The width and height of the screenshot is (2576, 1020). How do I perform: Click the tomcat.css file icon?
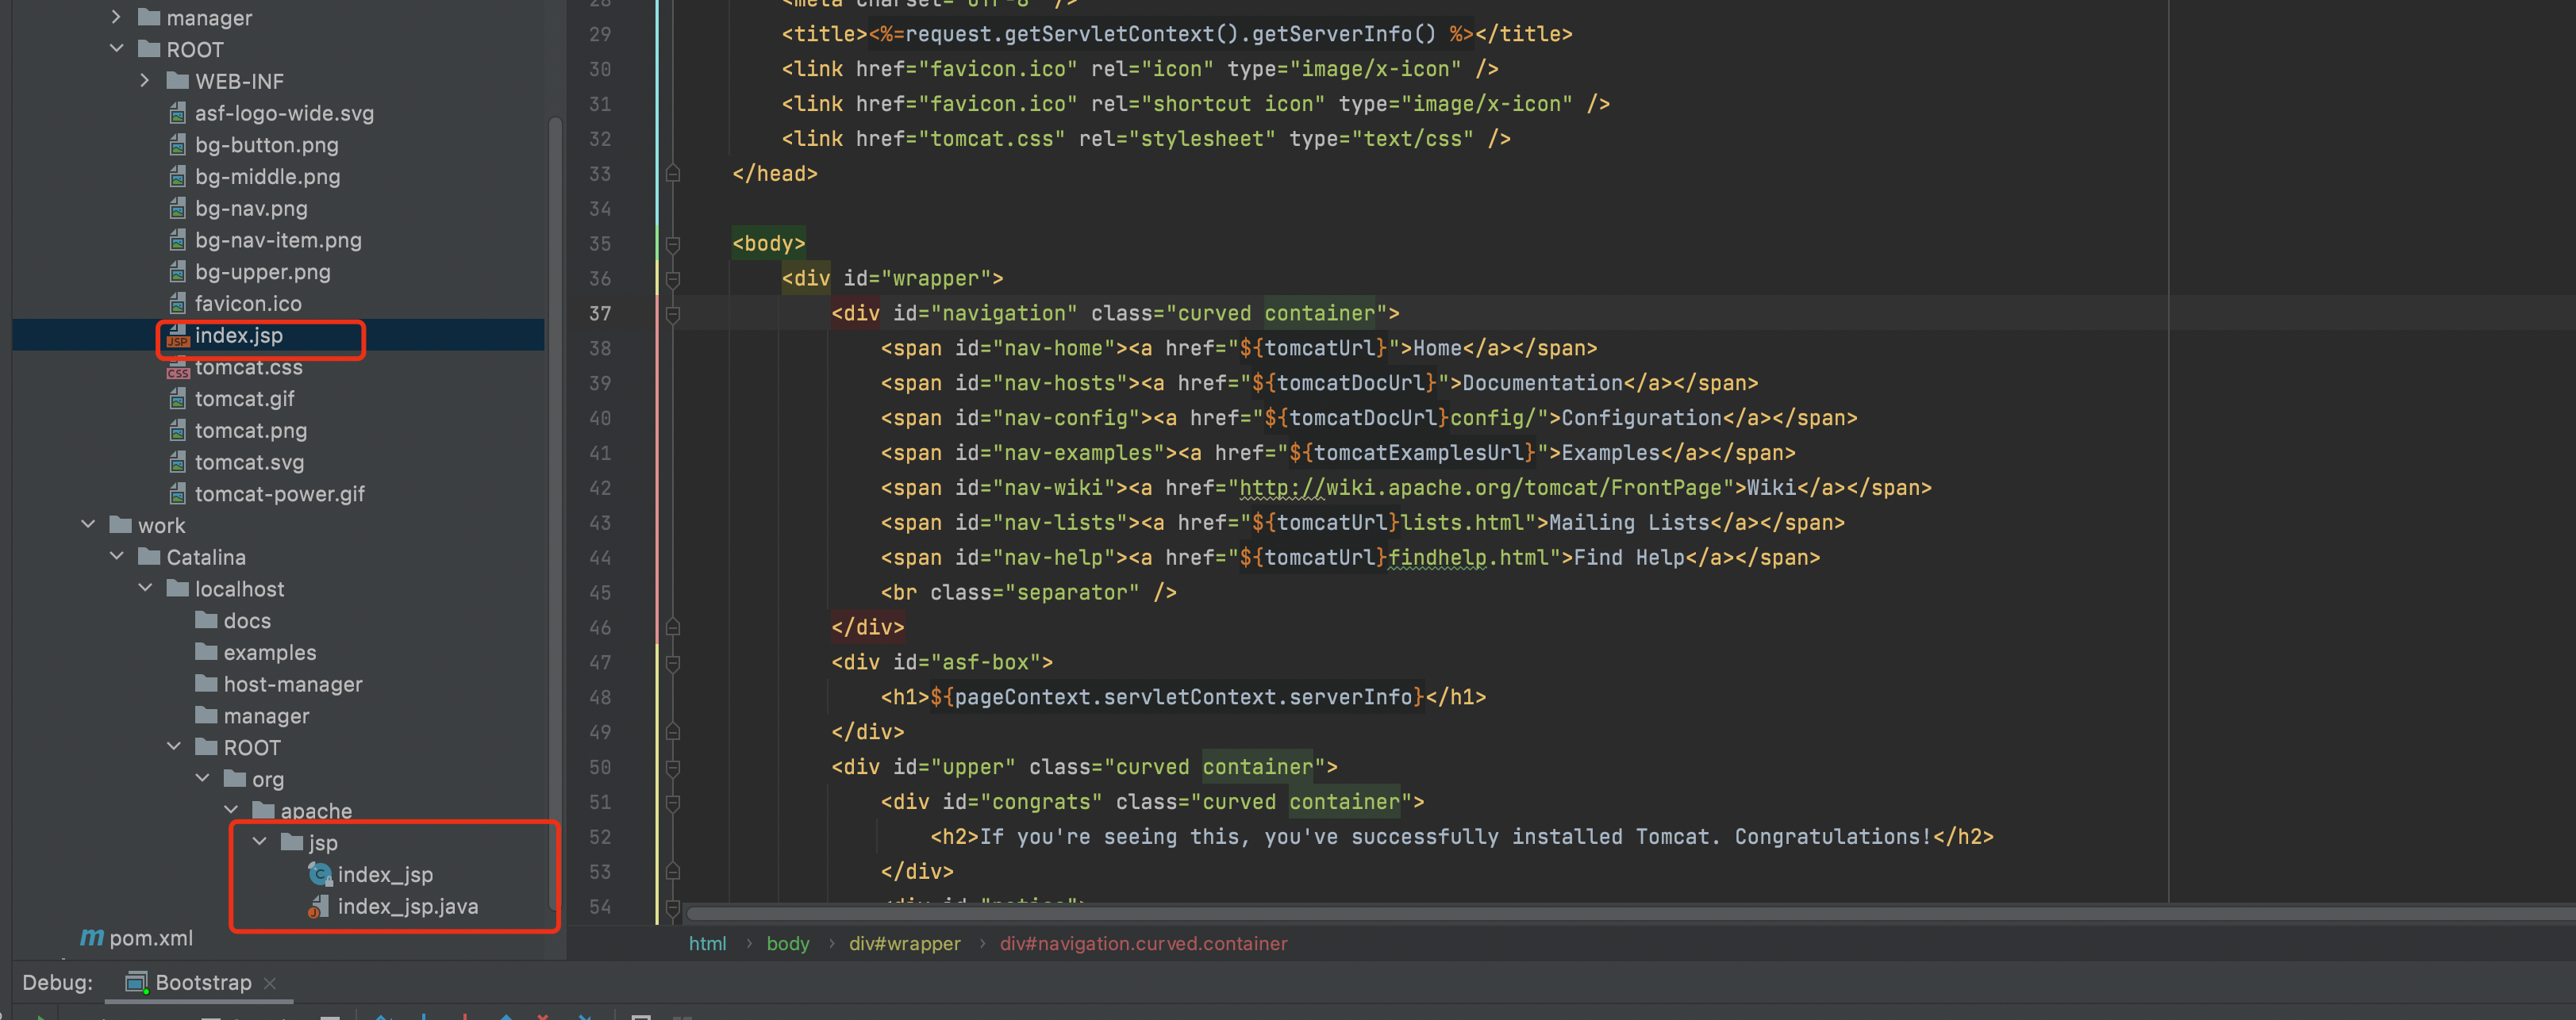tap(178, 368)
